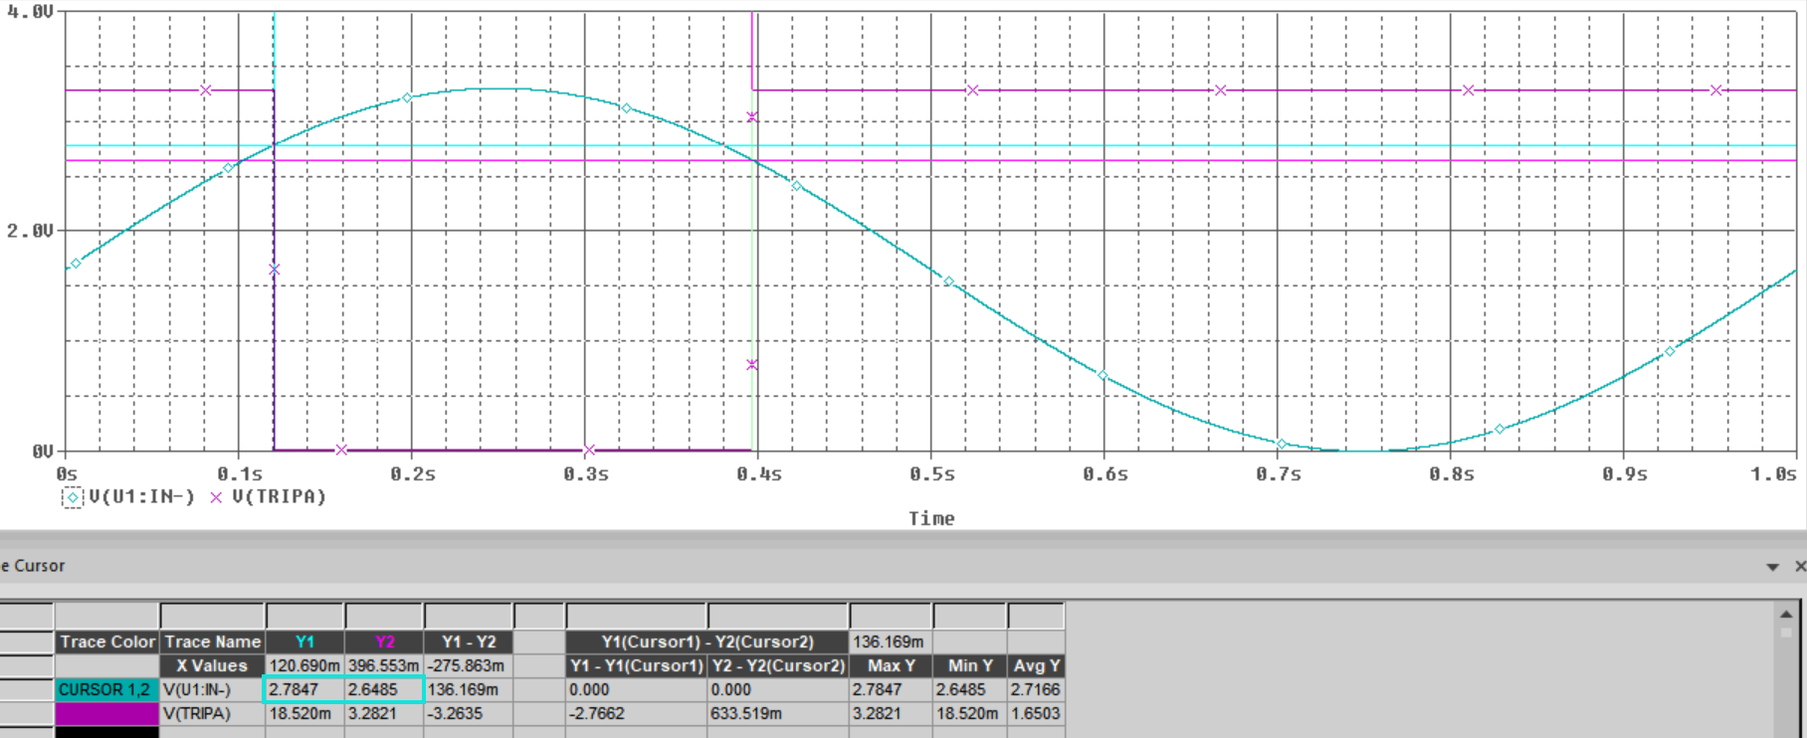
Task: Click the V(U1:IN-) diamond legend symbol
Action: pos(73,497)
